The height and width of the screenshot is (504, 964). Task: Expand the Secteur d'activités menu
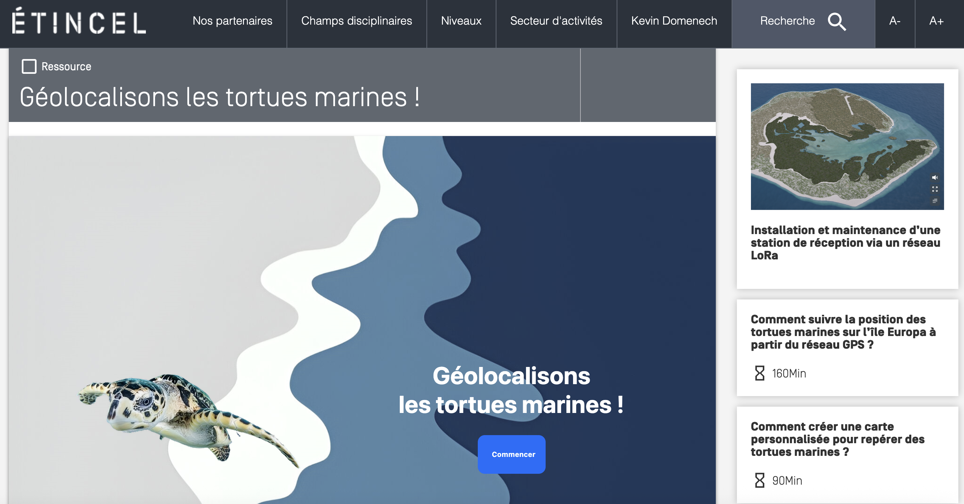(556, 21)
